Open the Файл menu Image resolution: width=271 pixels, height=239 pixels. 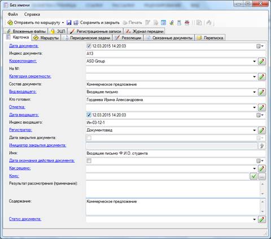click(x=13, y=14)
